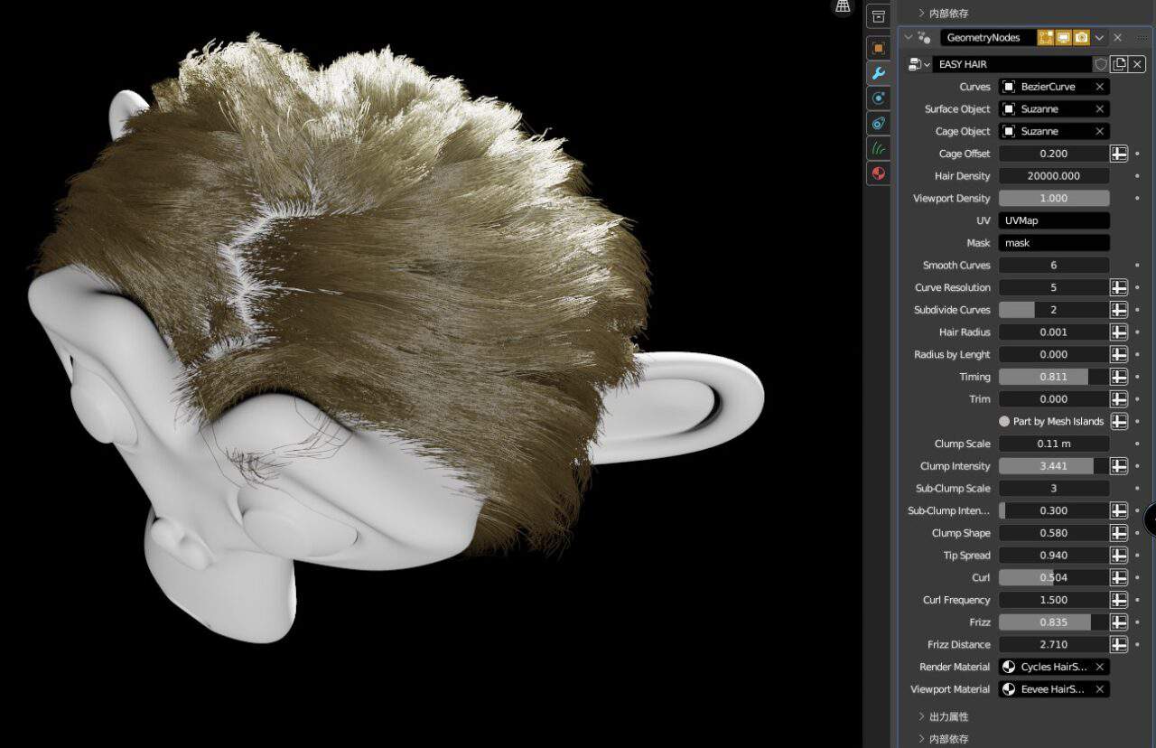Toggle fake user shield for EASY HAIR

[x=1101, y=64]
